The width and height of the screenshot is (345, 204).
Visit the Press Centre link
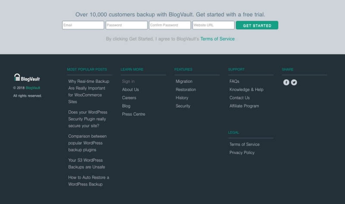tap(133, 114)
